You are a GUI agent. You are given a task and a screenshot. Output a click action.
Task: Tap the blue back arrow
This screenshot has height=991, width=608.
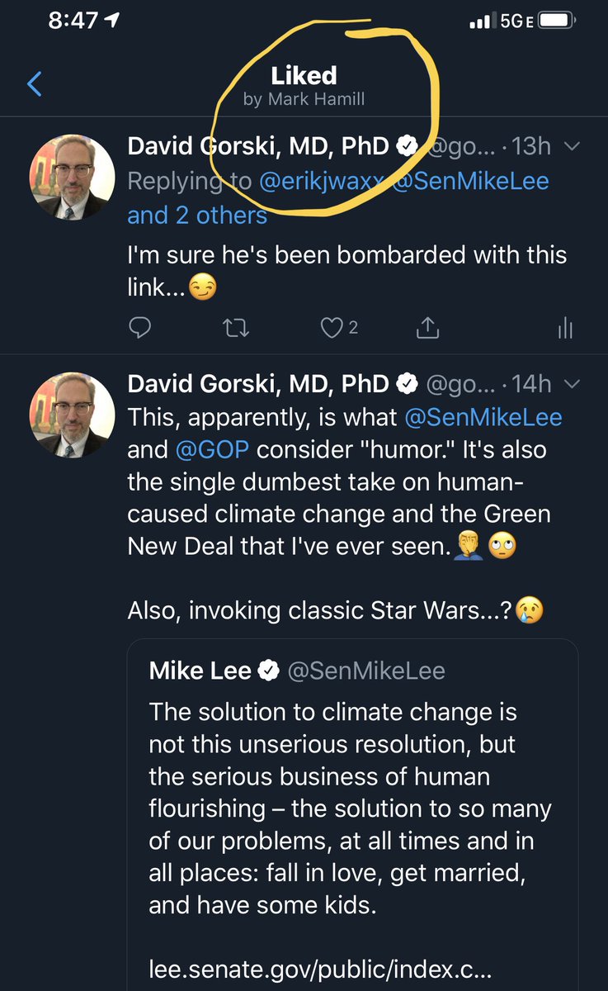tap(34, 83)
